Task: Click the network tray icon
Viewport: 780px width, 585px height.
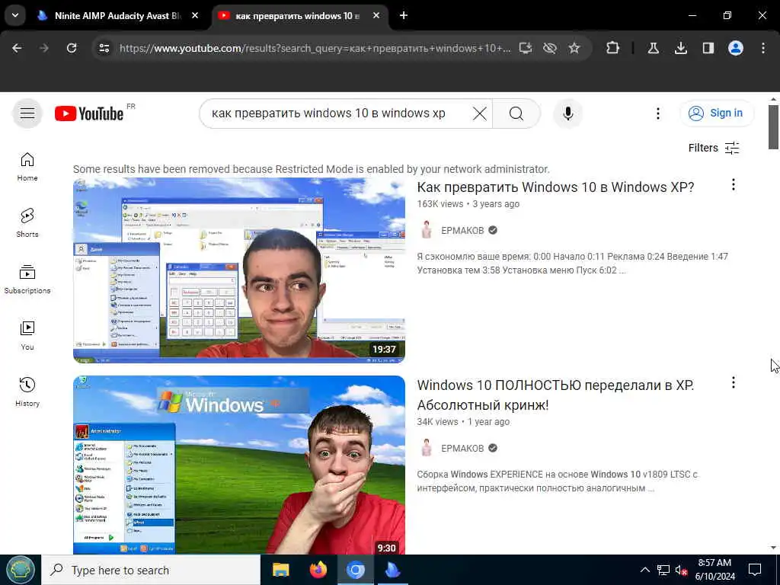Action: [x=663, y=570]
